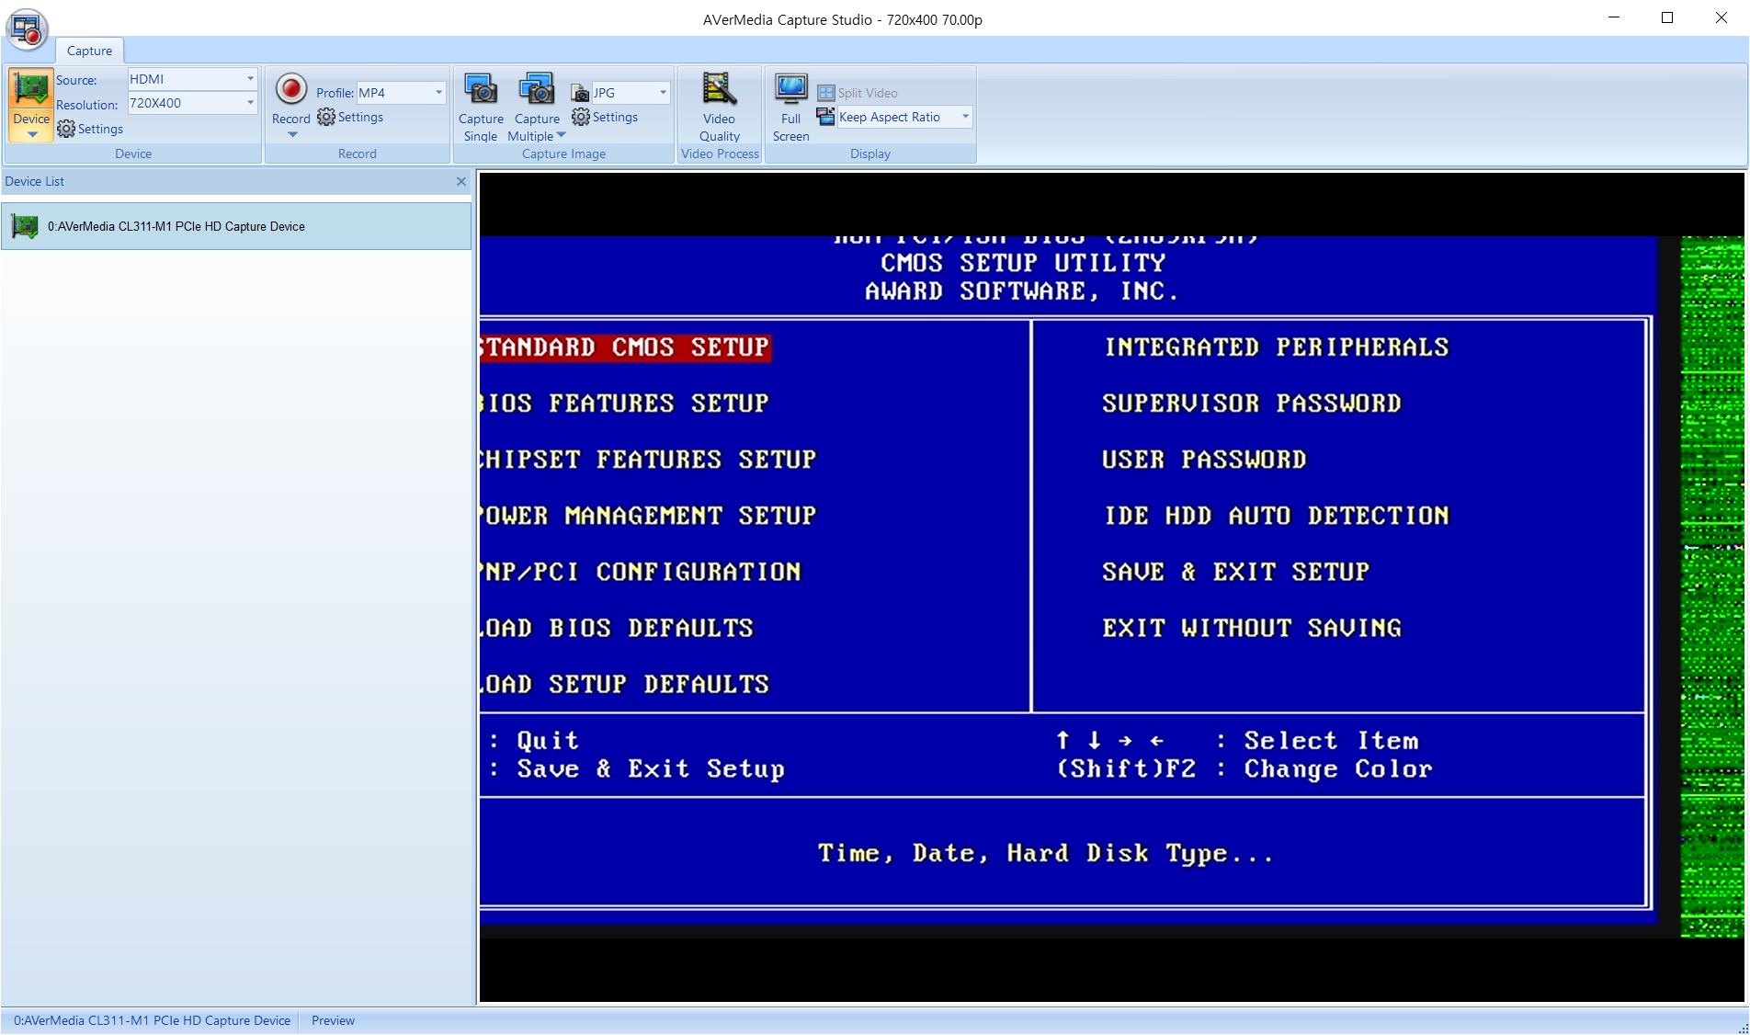Image resolution: width=1750 pixels, height=1035 pixels.
Task: Click the status bar device name text
Action: coord(152,1020)
